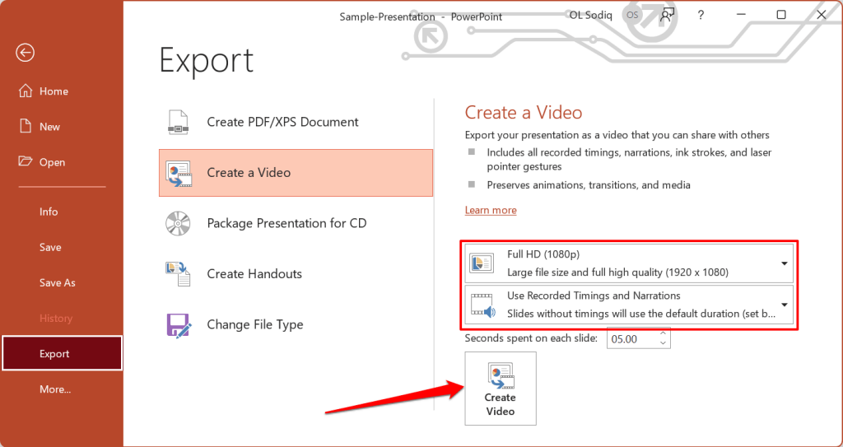
Task: Choose Create PDF/XPS Document option
Action: (x=296, y=122)
